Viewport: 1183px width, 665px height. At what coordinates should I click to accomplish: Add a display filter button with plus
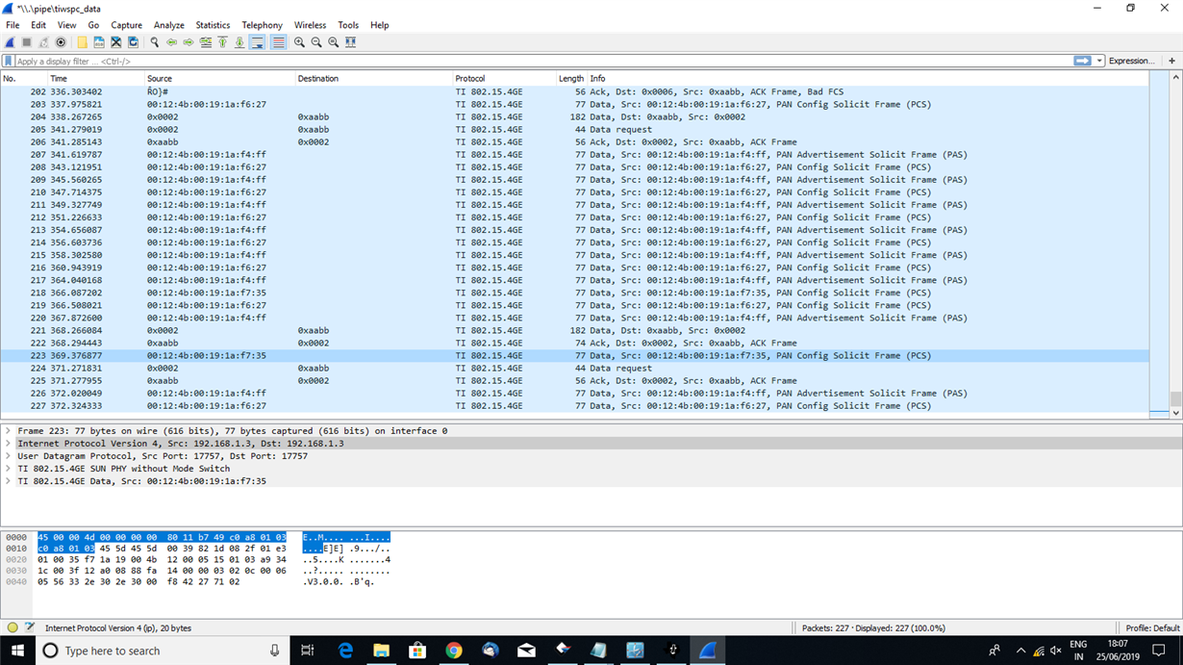(x=1171, y=61)
